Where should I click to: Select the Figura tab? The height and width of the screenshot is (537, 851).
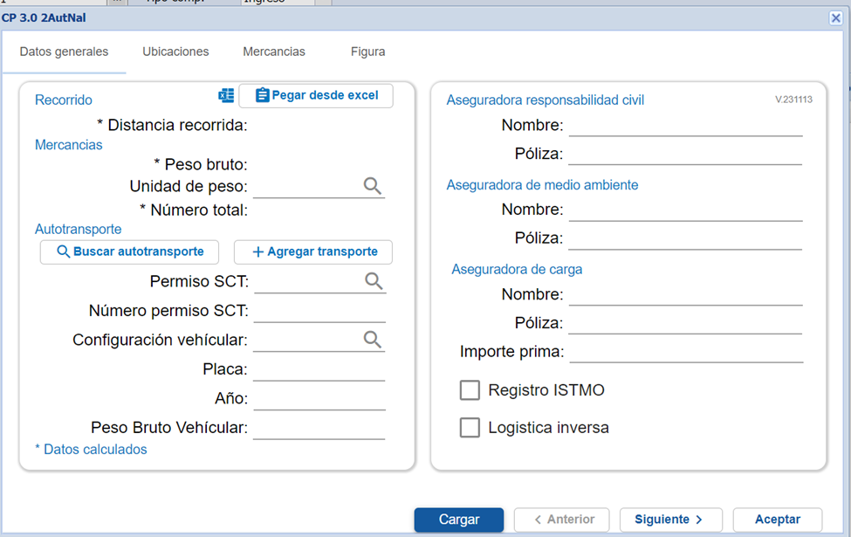(367, 52)
